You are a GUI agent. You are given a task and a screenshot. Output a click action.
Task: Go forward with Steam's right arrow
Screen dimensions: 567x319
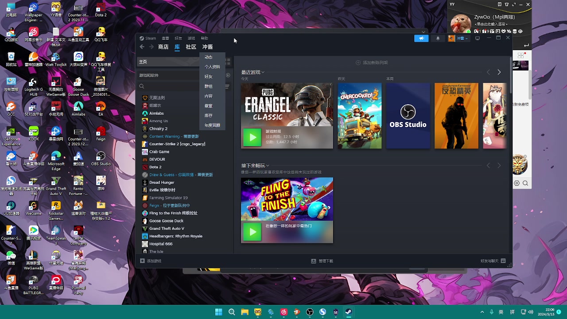[x=151, y=47]
